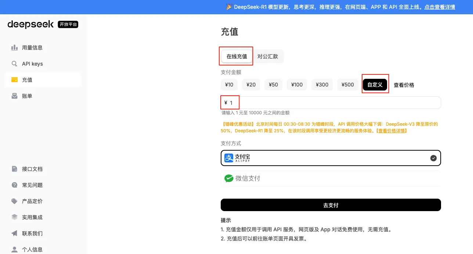473x254 pixels.
Task: Click the usage info bar chart icon
Action: (14, 48)
